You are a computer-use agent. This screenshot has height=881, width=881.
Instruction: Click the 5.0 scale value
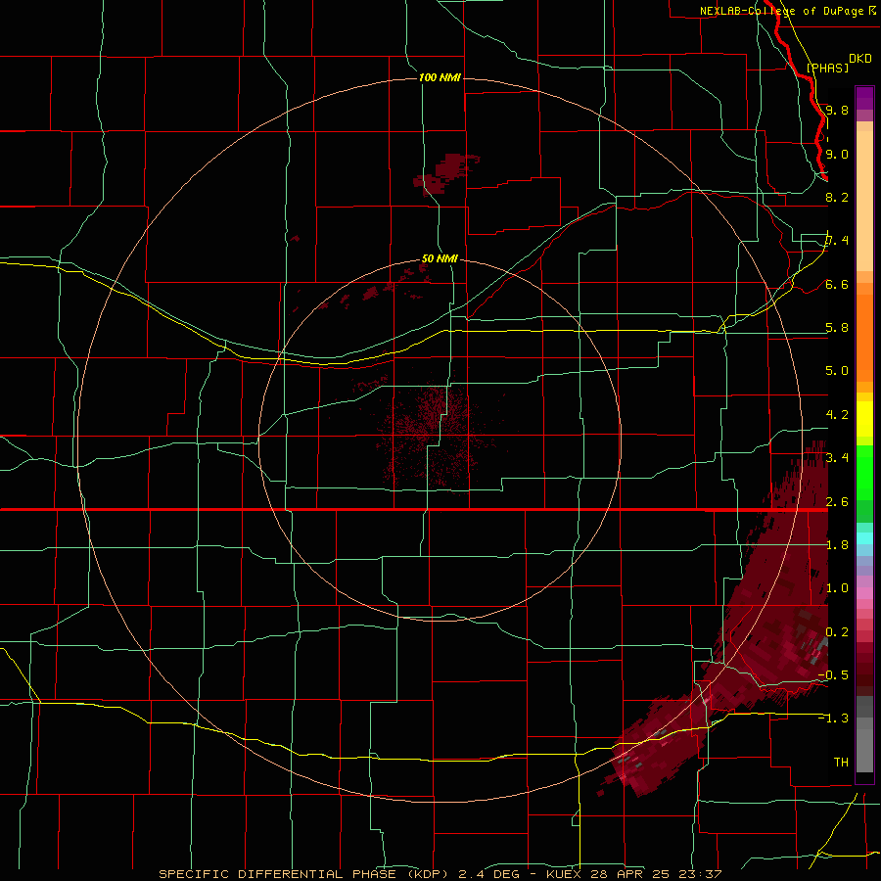[837, 371]
